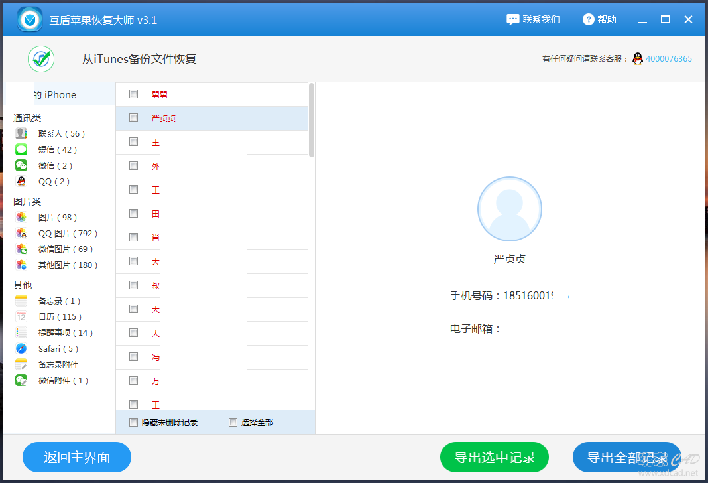
Task: Select the QQ penguin icon in sidebar
Action: pyautogui.click(x=21, y=181)
